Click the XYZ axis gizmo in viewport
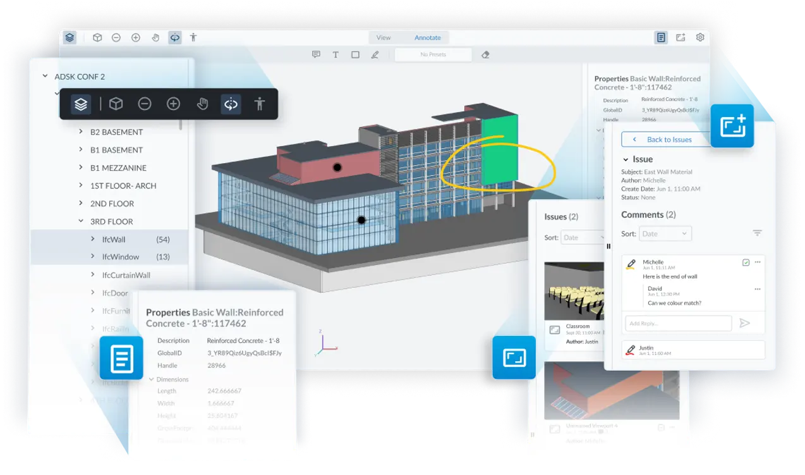 pos(326,342)
